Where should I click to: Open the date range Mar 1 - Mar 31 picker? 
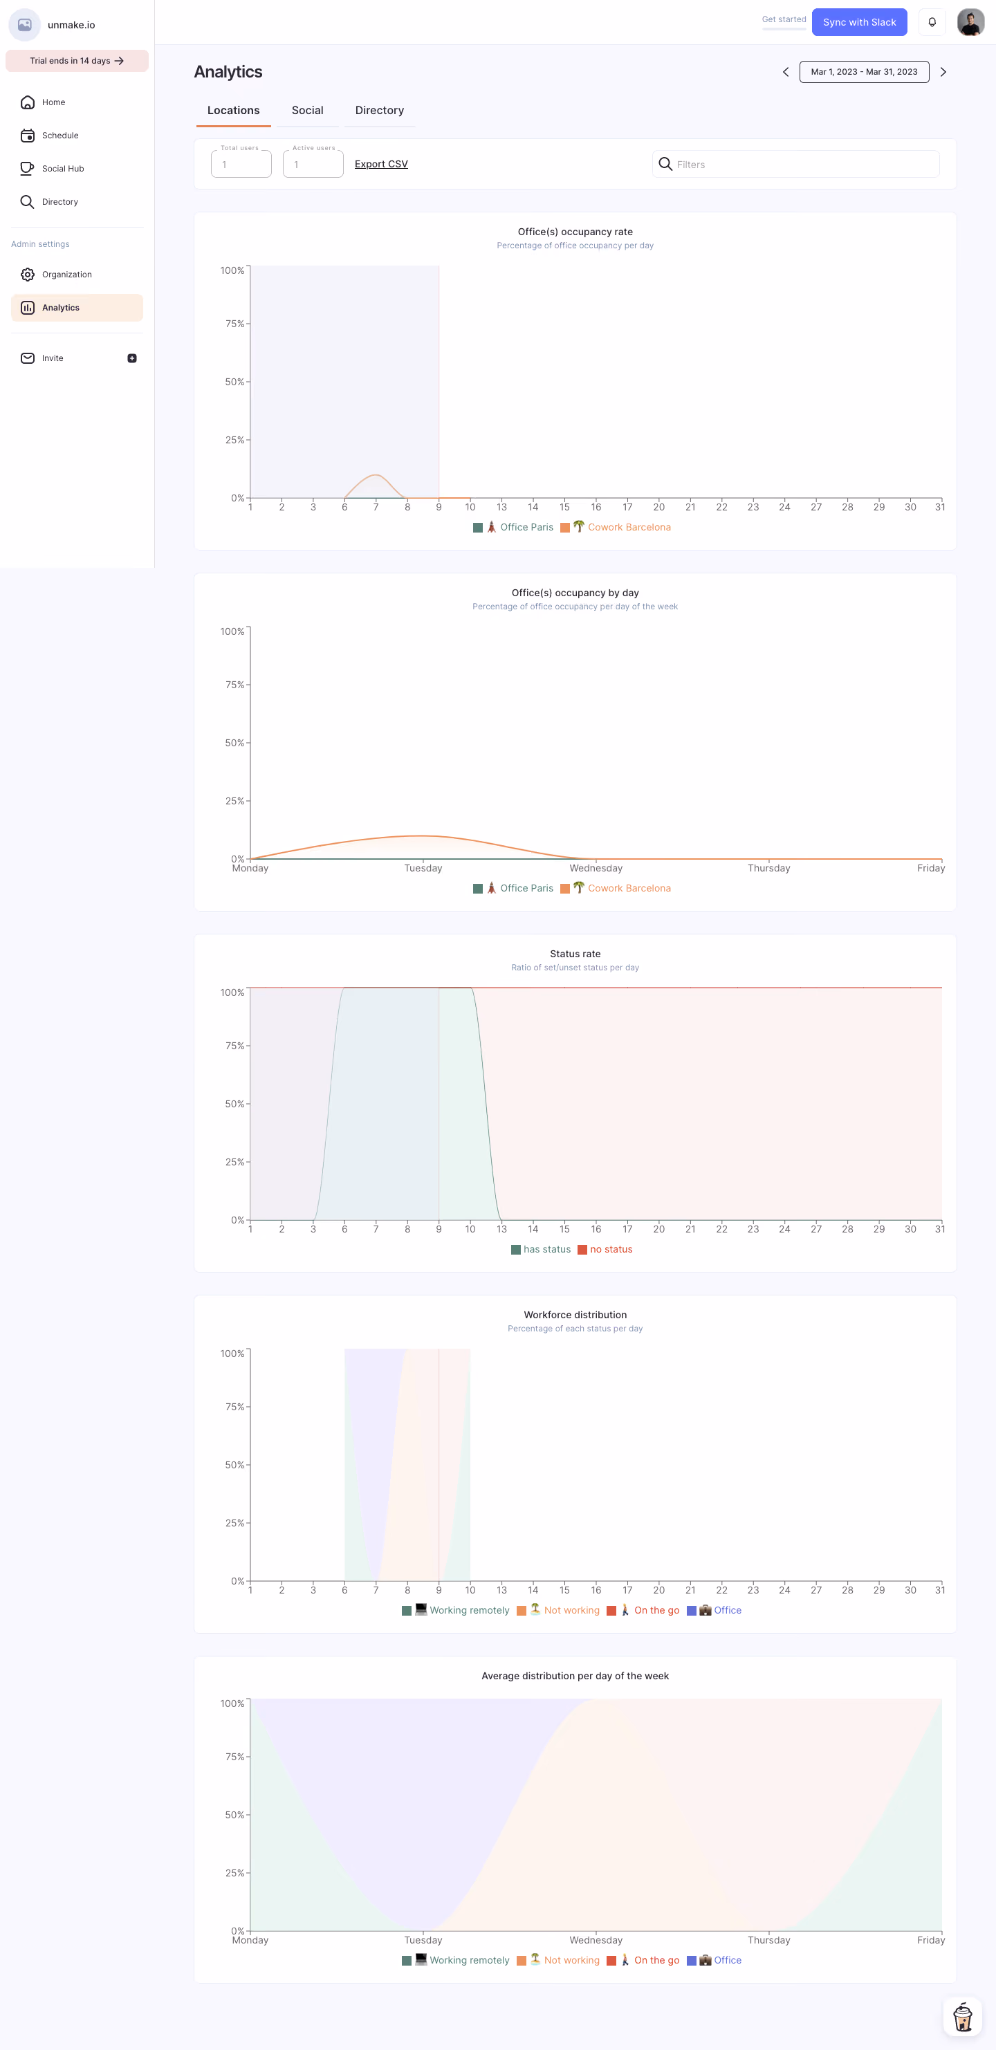(x=864, y=72)
